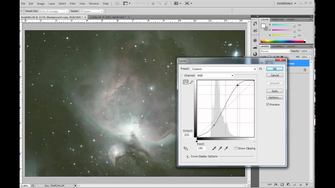
Task: Click the Auto button in Curves
Action: click(x=275, y=91)
